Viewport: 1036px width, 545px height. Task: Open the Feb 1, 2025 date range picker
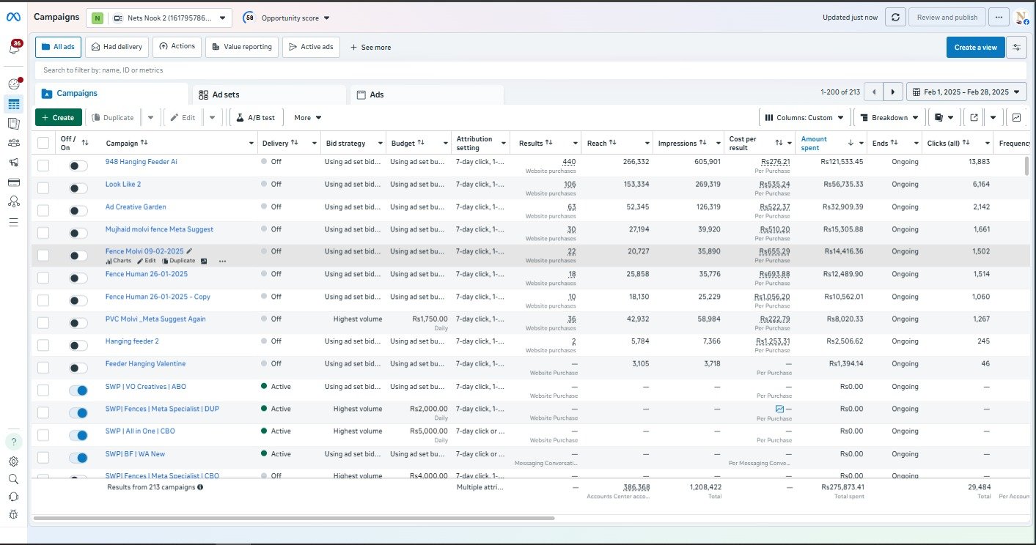967,92
